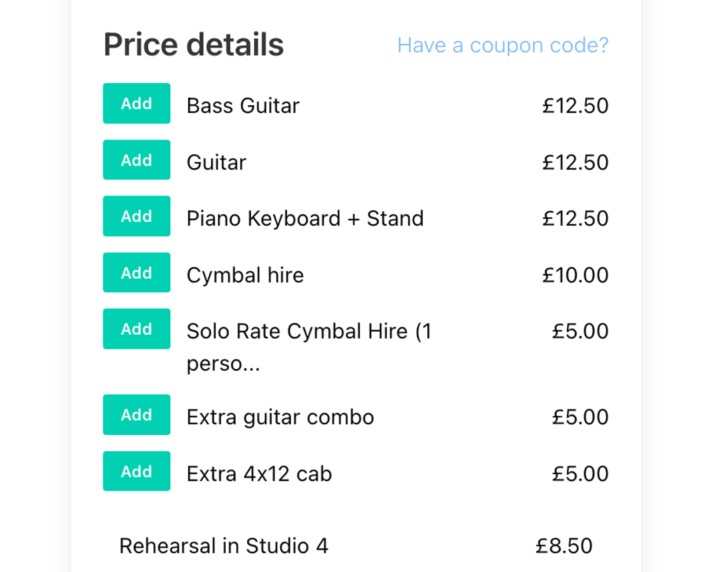Viewport: 704px width, 572px height.
Task: Add the Extra guitar combo
Action: tap(136, 414)
